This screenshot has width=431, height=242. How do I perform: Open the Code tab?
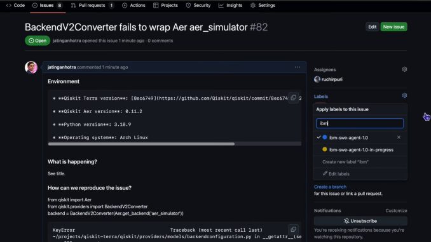tap(15, 5)
